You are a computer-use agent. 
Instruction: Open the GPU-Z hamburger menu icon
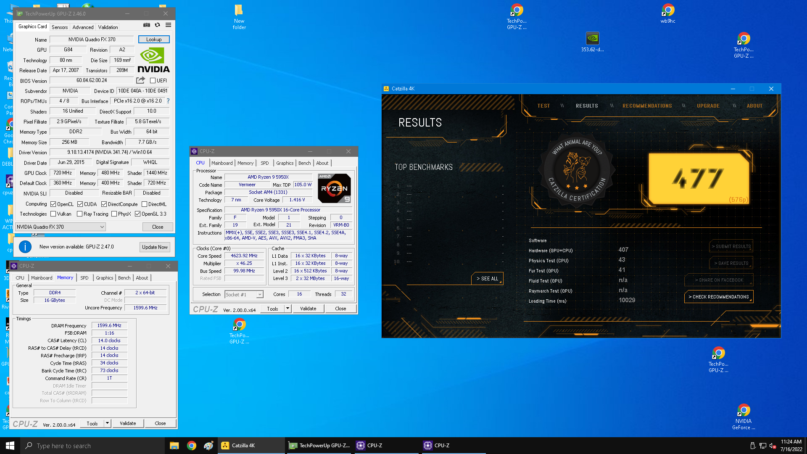coord(168,25)
